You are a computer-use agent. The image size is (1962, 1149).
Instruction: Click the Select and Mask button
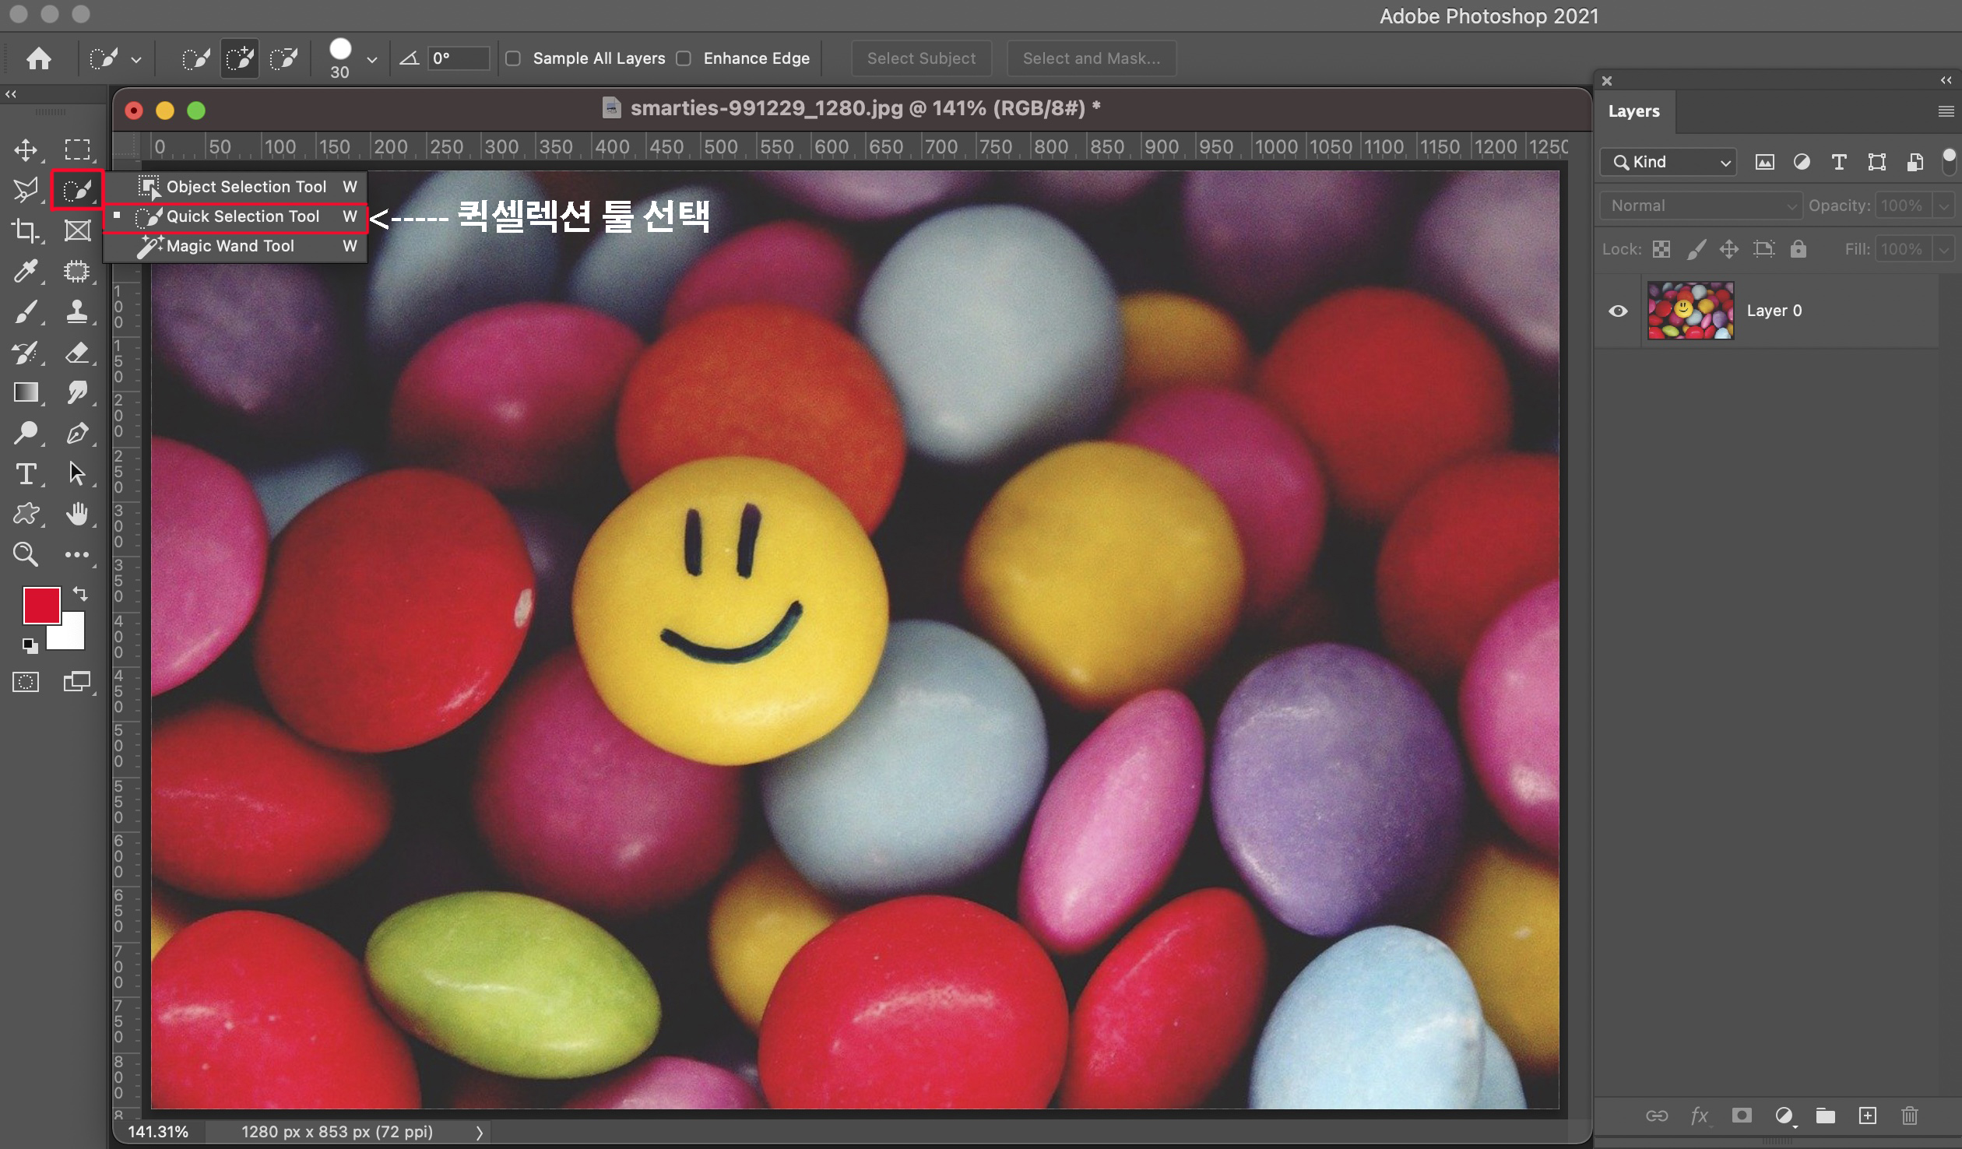click(x=1091, y=58)
